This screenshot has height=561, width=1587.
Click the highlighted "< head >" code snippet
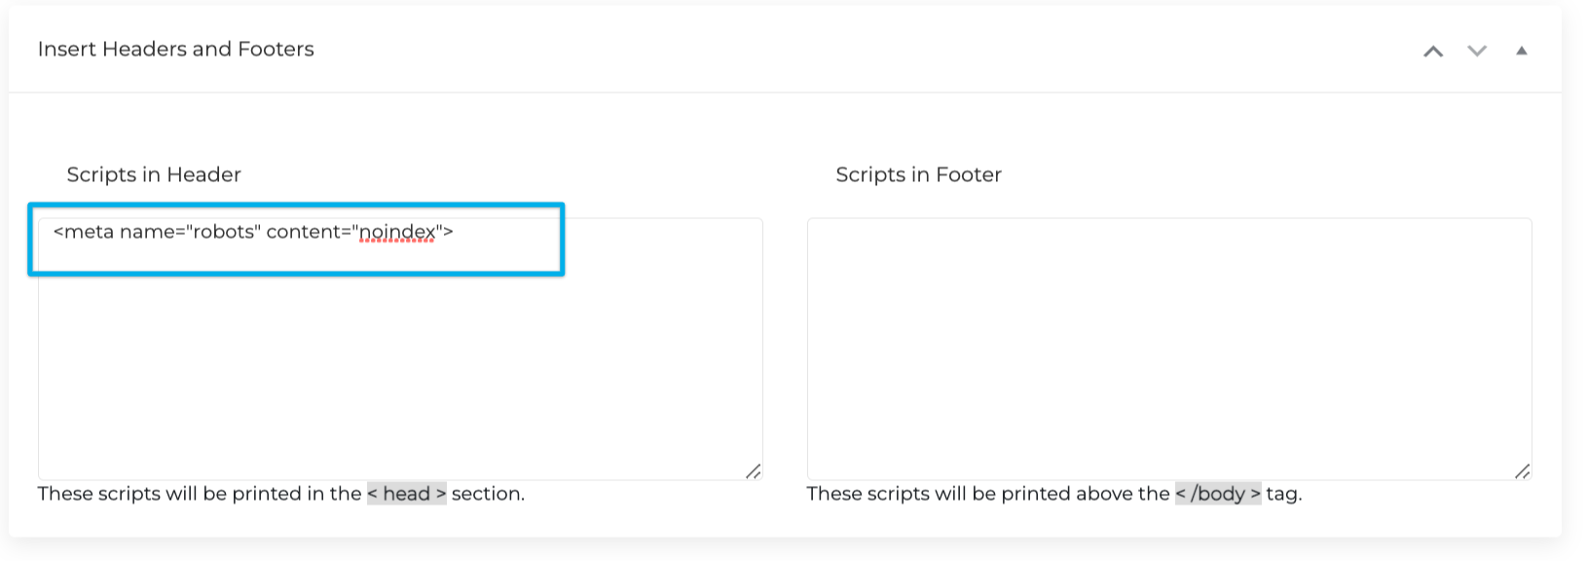tap(405, 494)
